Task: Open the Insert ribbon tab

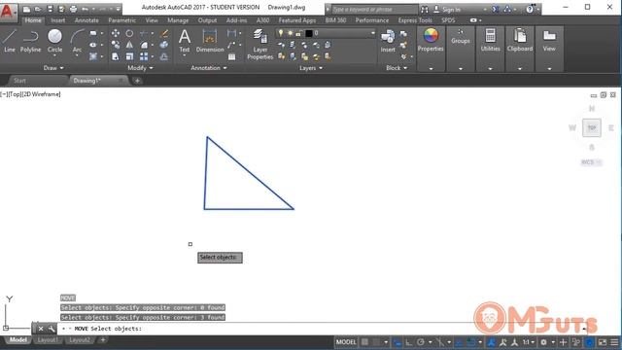Action: [58, 20]
